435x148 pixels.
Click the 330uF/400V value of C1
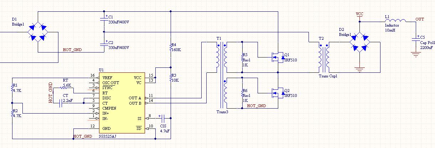point(119,22)
